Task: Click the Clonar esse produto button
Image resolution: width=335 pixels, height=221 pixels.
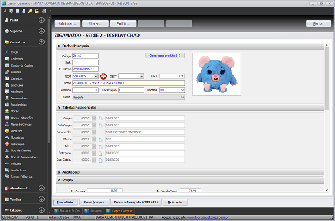Action: click(165, 56)
